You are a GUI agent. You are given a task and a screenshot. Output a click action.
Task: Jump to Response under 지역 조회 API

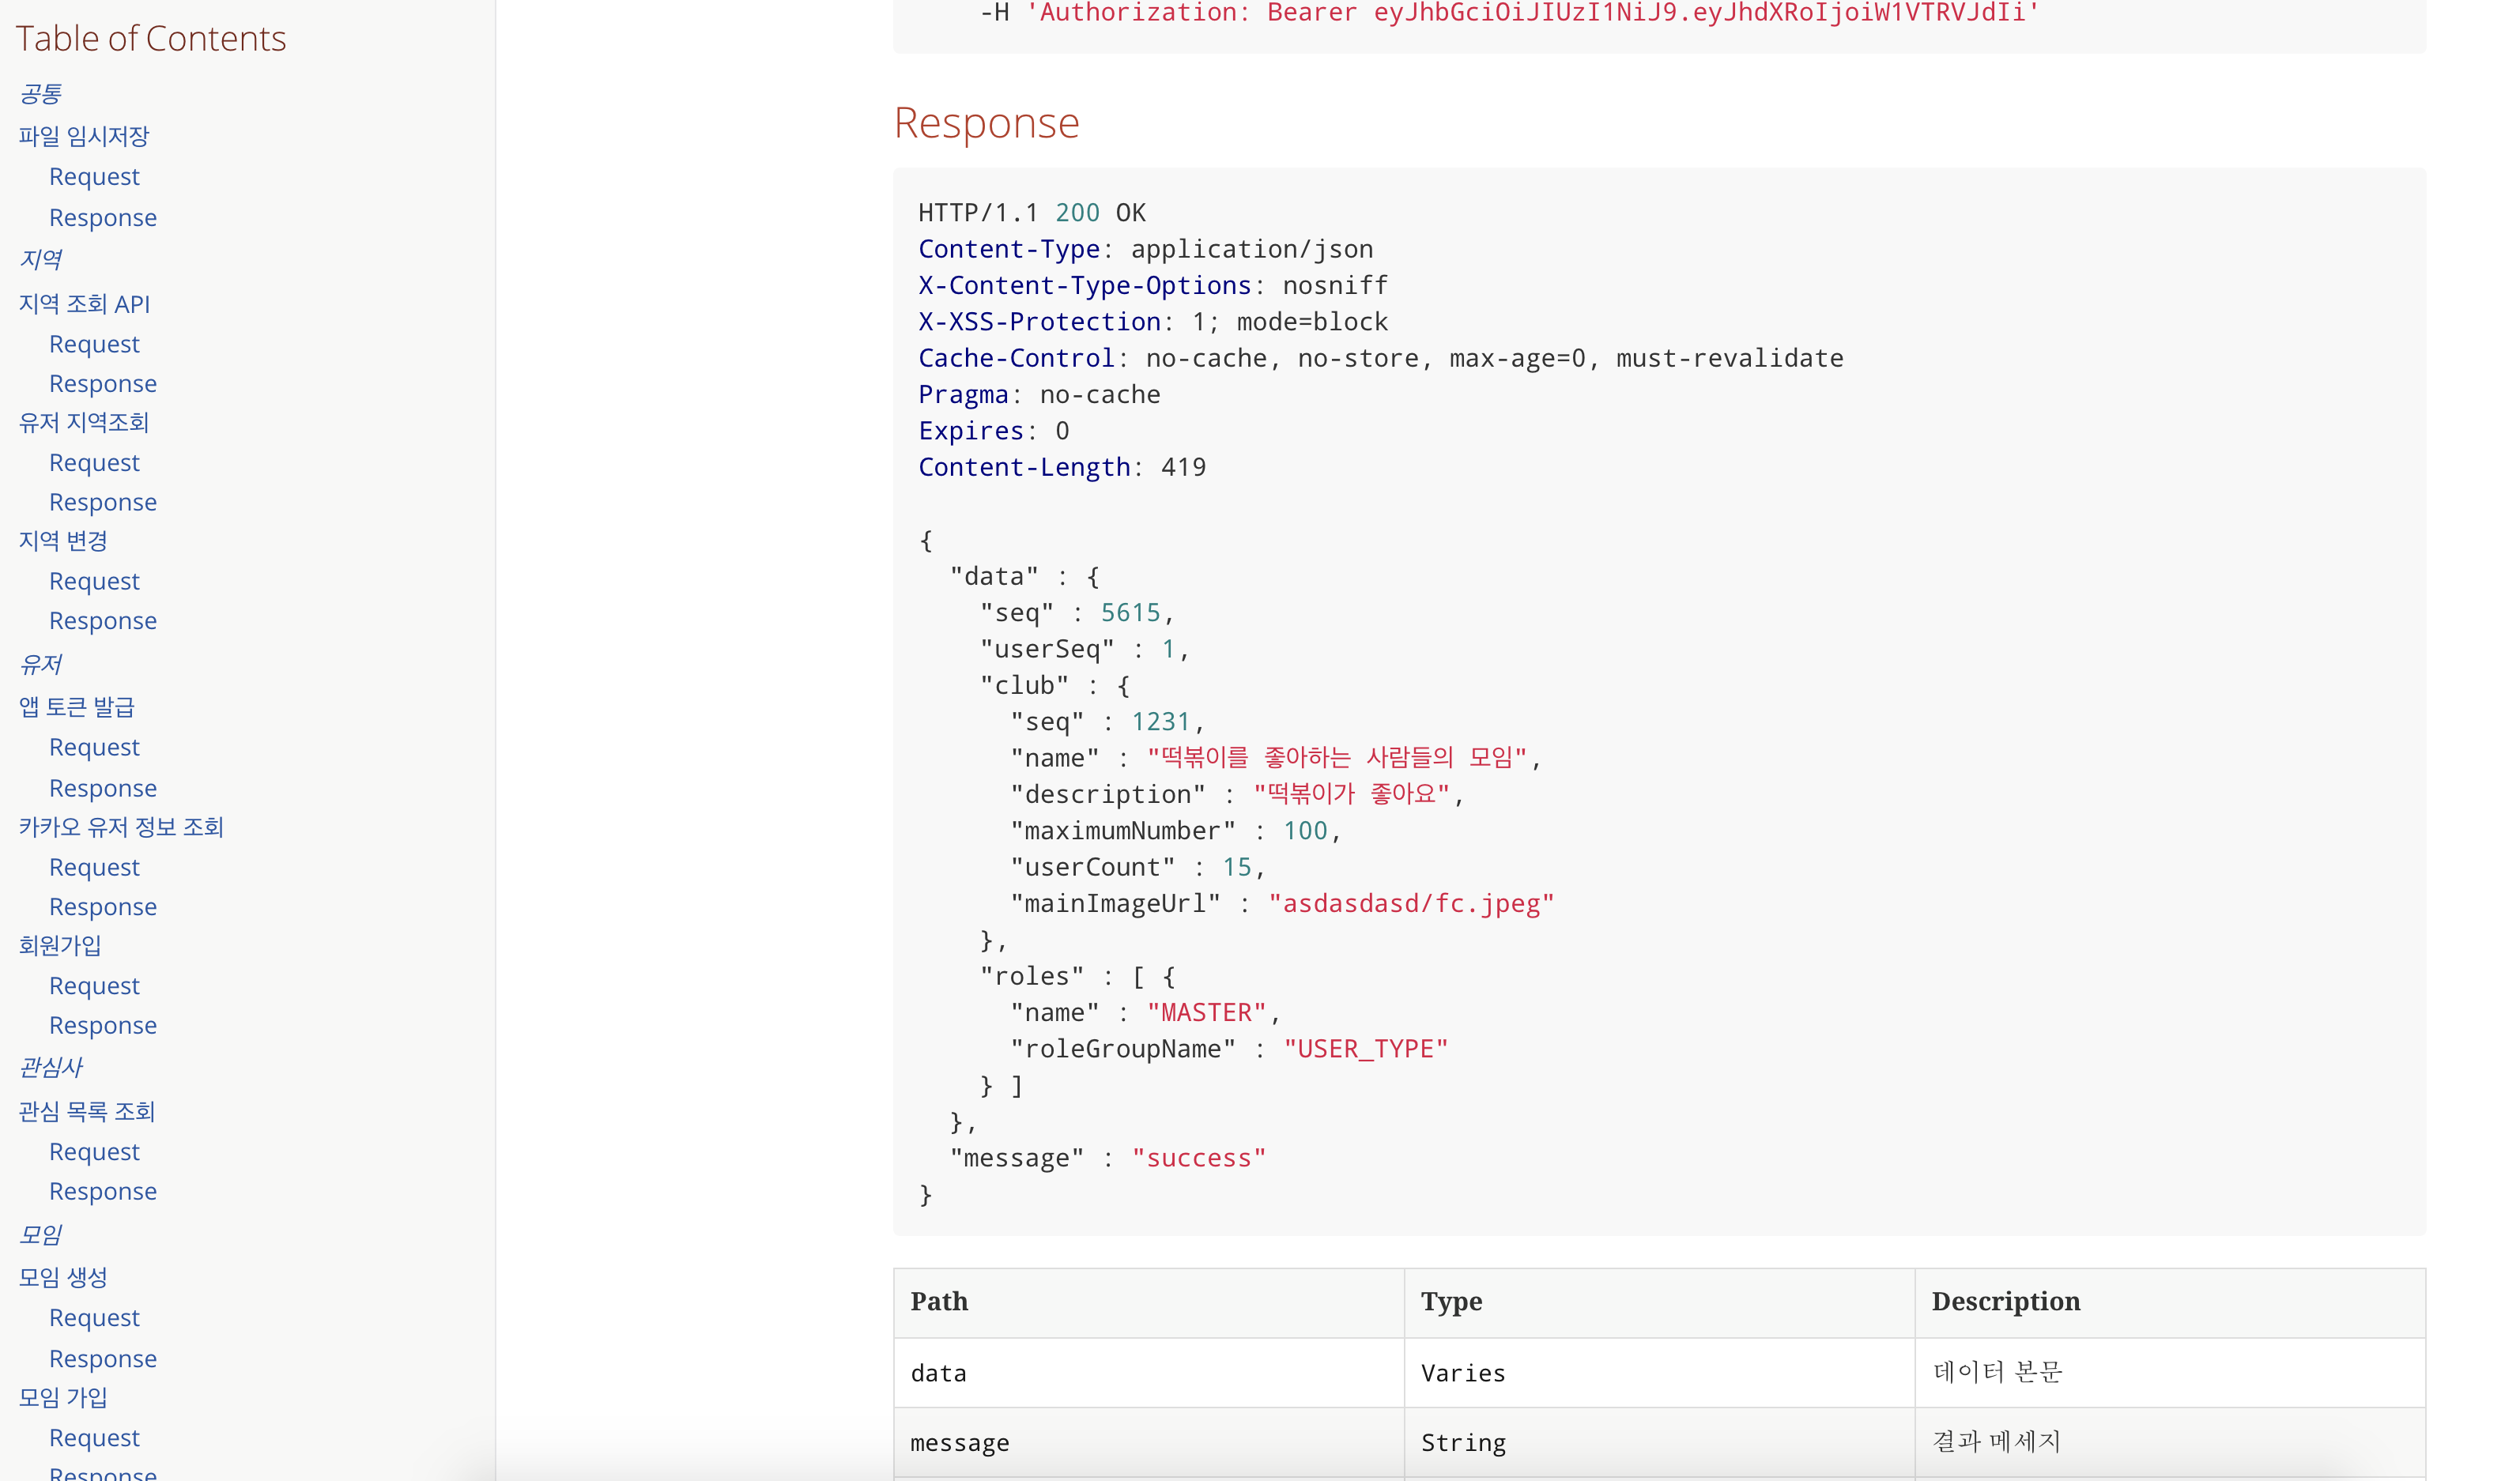(102, 384)
